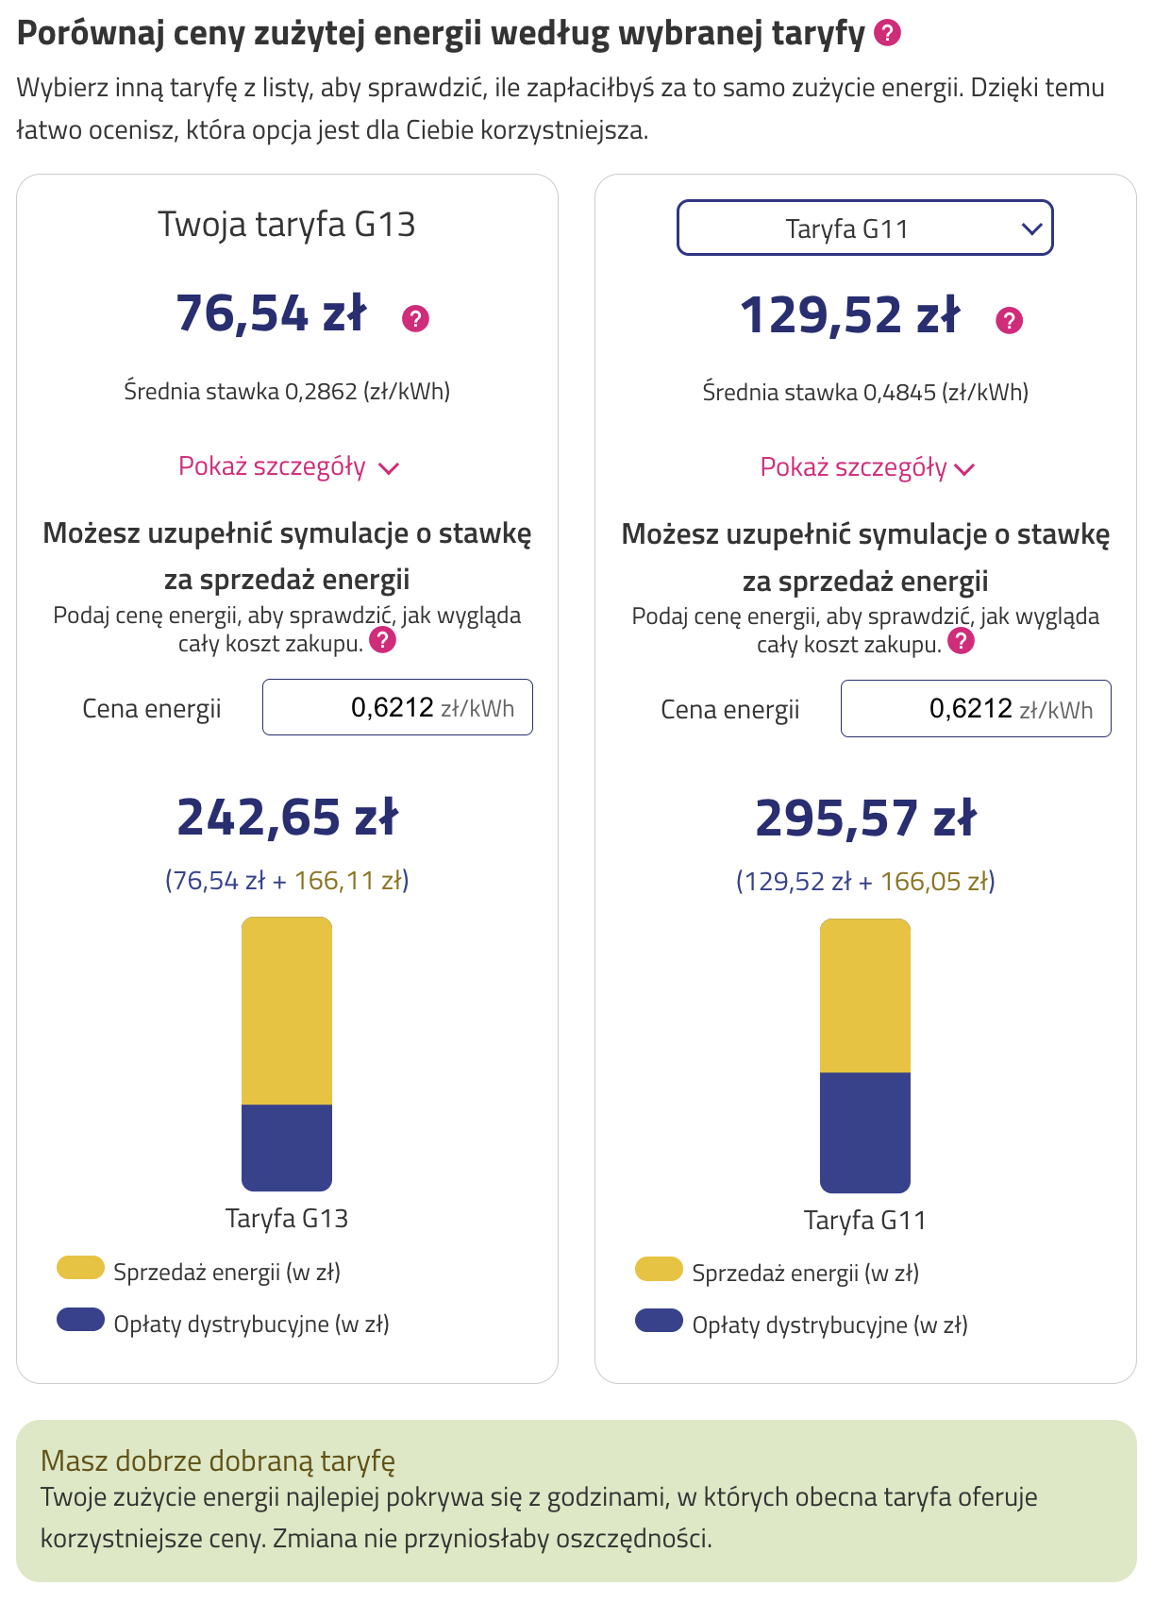
Task: Click help icon beside the page heading
Action: point(887,34)
